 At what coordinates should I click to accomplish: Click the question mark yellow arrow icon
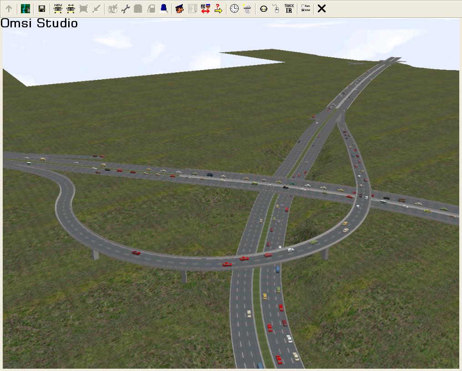218,9
